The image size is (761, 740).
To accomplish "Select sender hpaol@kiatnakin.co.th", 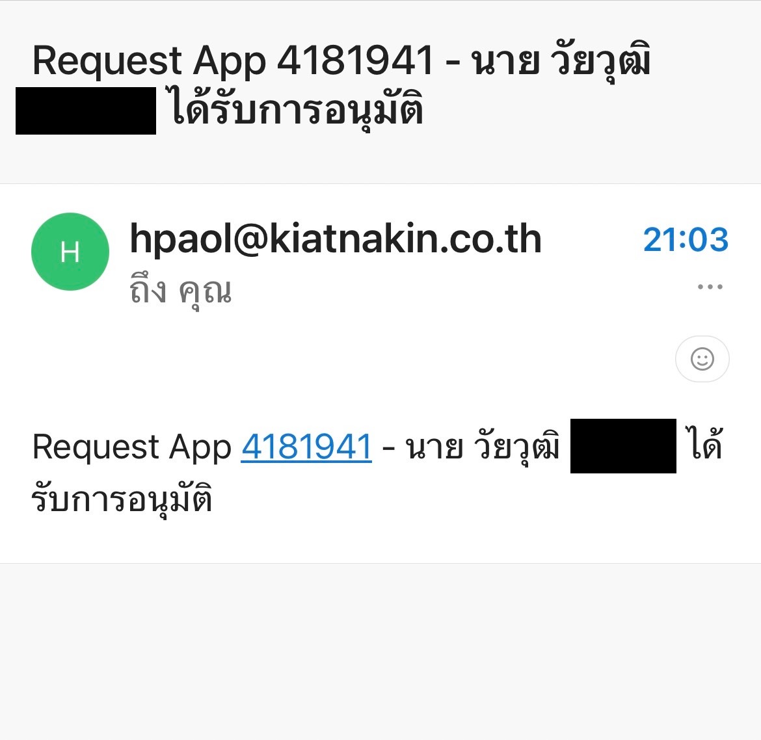I will click(x=336, y=239).
